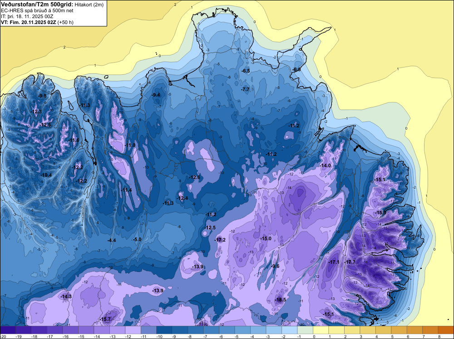Image resolution: width=454 pixels, height=339 pixels.
Task: Select the -12.4 temperature label
Action: (183, 198)
